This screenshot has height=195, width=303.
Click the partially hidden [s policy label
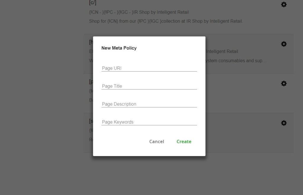coord(91,121)
